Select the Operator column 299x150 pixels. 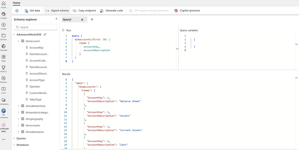35,86
